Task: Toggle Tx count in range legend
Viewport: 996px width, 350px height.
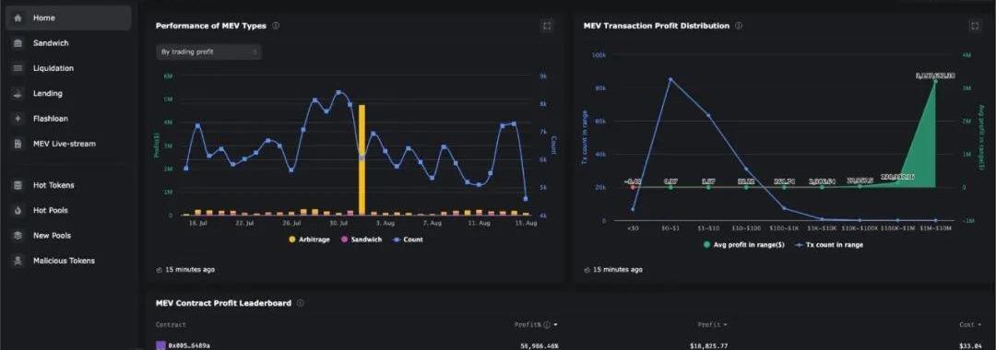Action: [x=829, y=245]
